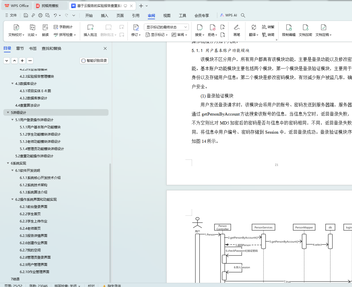Open the 审阅 pane dropdown in ribbon
This screenshot has height=287, width=352.
click(179, 35)
